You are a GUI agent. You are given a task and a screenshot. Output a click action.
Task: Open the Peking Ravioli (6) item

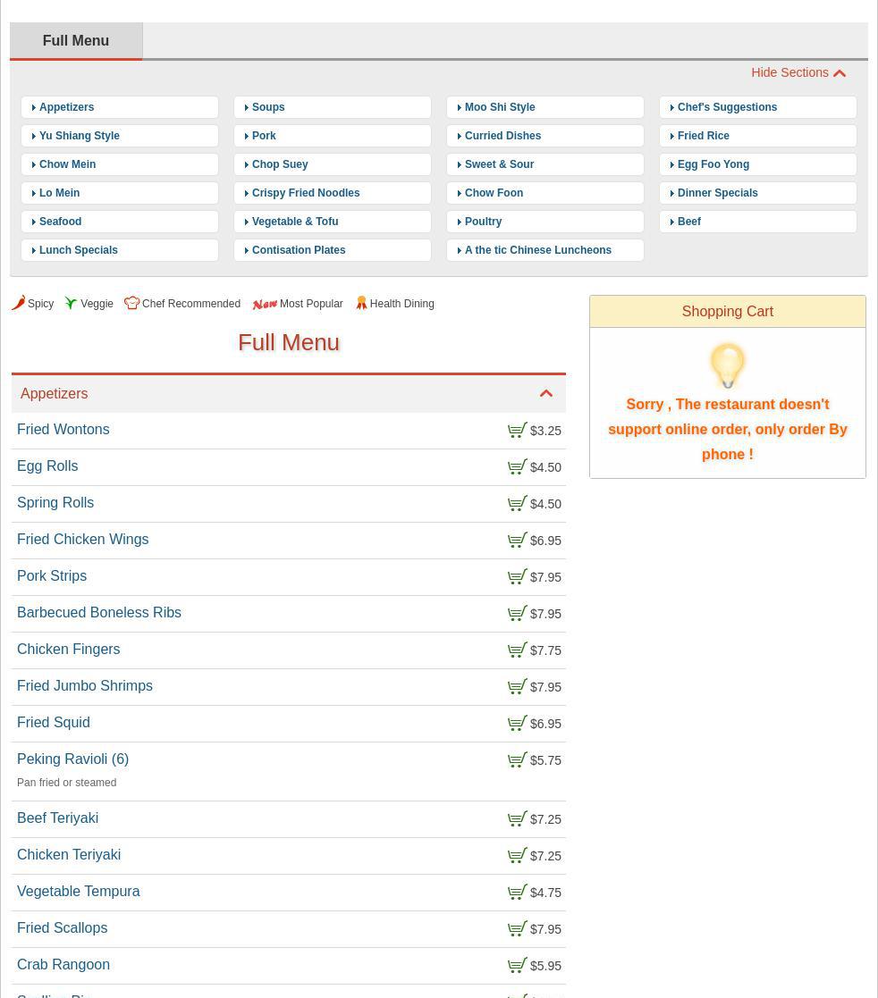coord(72,759)
